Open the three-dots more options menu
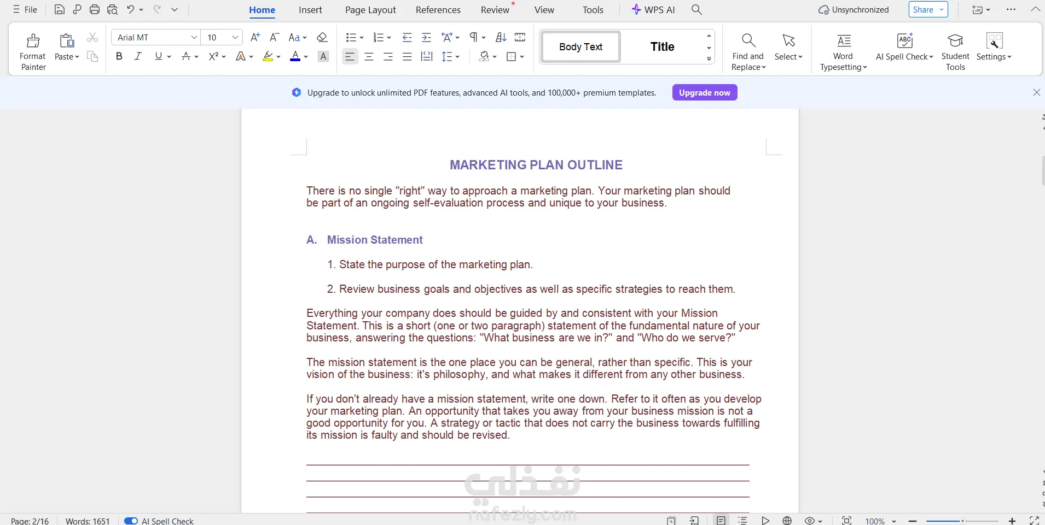 point(1011,9)
